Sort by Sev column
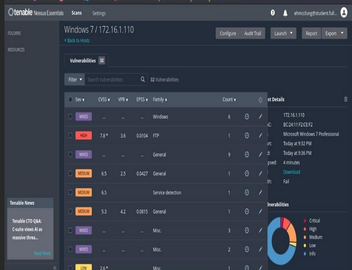 80,99
